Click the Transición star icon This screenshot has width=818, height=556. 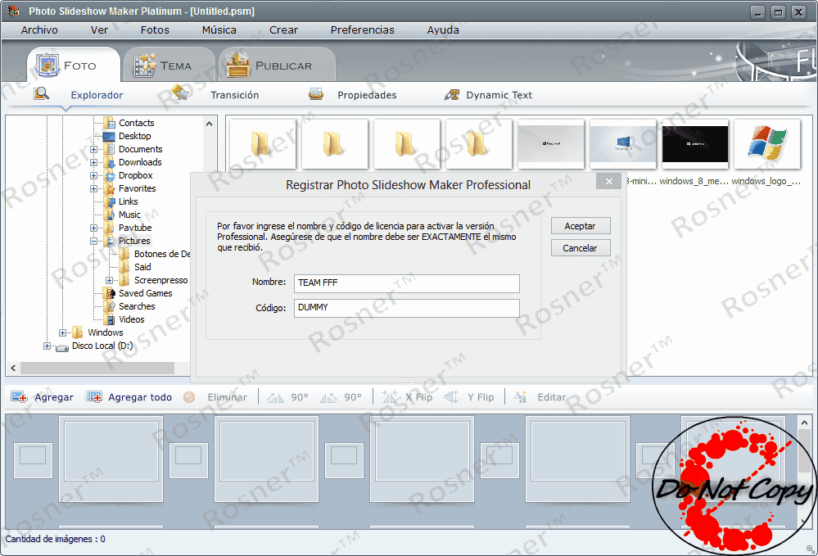tap(180, 93)
